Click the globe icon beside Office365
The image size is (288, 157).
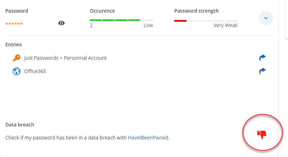(16, 71)
